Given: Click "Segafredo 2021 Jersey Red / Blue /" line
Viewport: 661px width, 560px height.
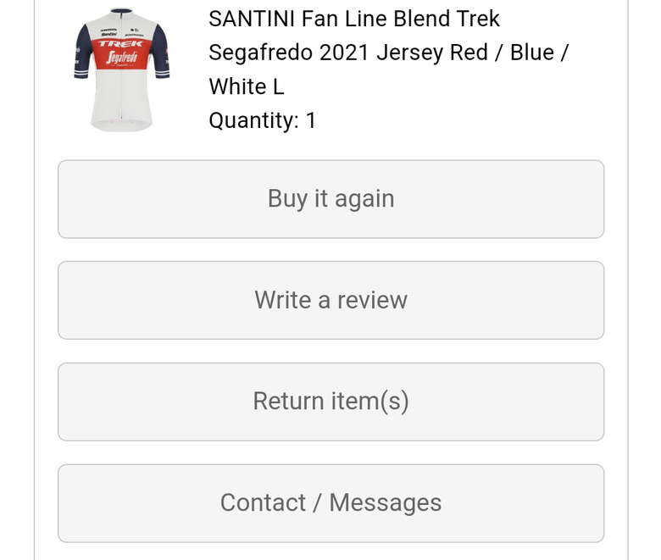Looking at the screenshot, I should [389, 53].
